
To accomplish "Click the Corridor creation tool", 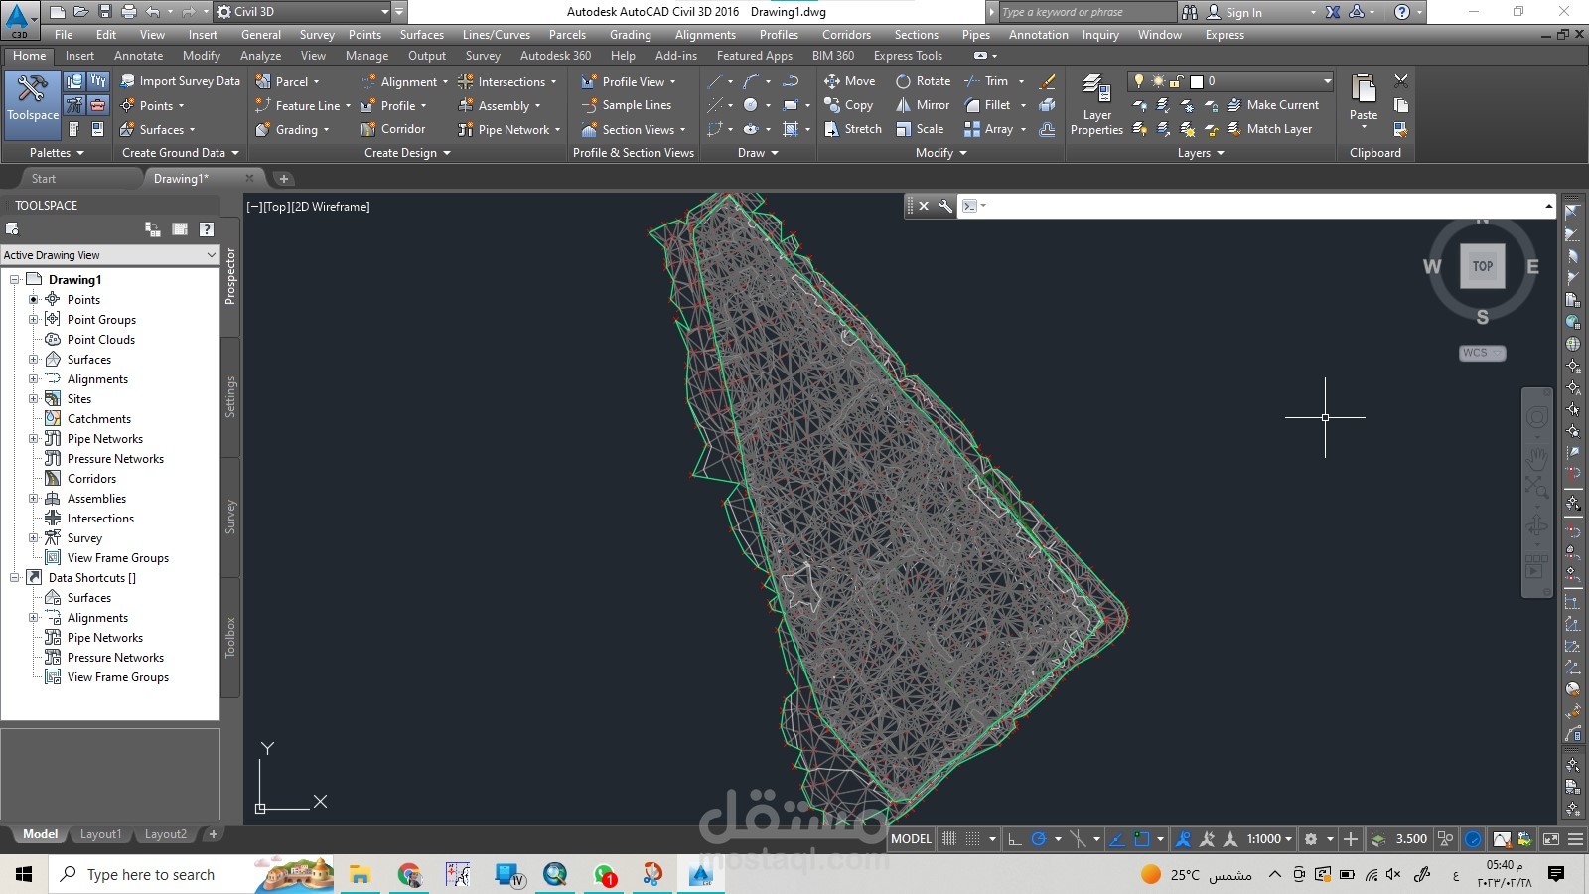I will click(393, 129).
